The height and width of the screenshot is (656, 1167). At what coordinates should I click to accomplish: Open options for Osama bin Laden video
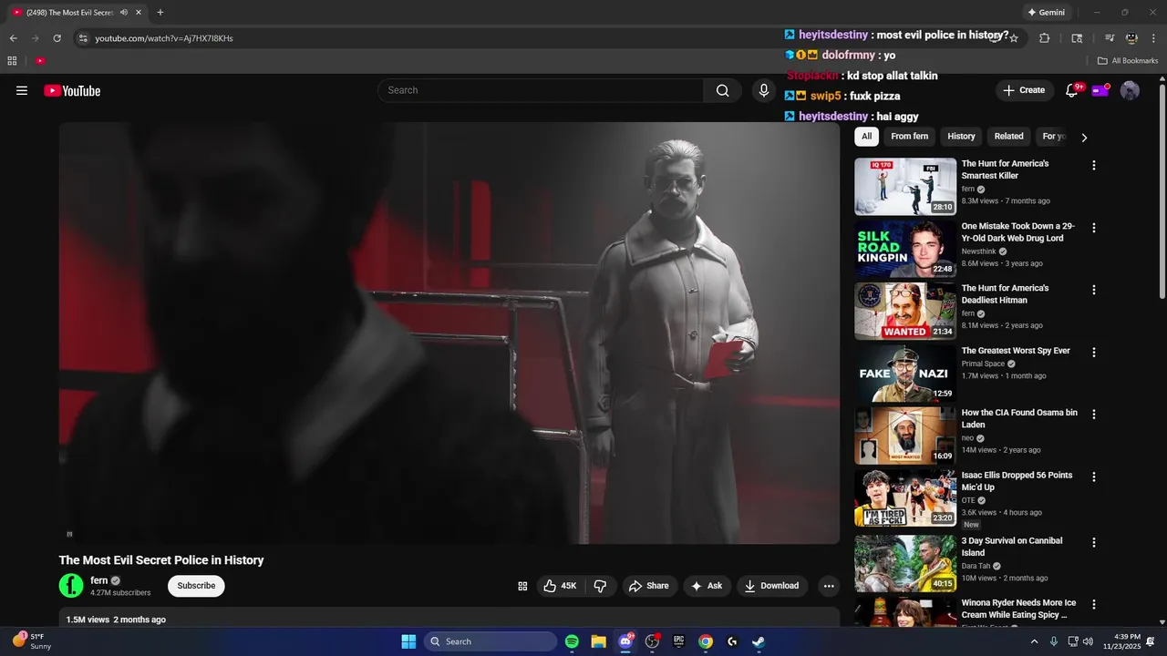[x=1094, y=414]
